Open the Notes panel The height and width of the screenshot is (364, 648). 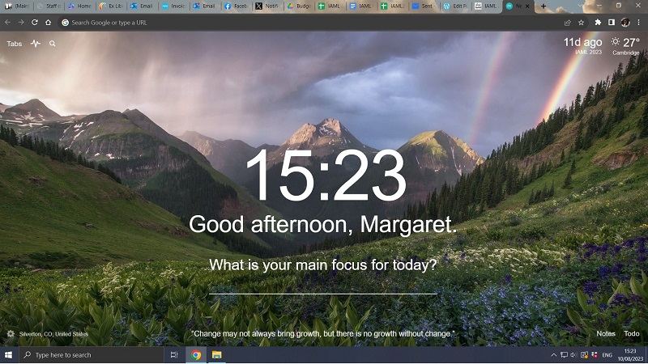coord(606,333)
